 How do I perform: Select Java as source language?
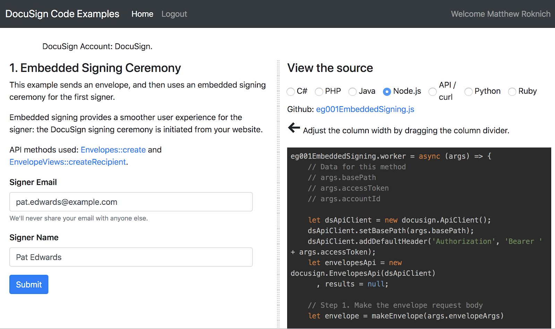(x=352, y=92)
